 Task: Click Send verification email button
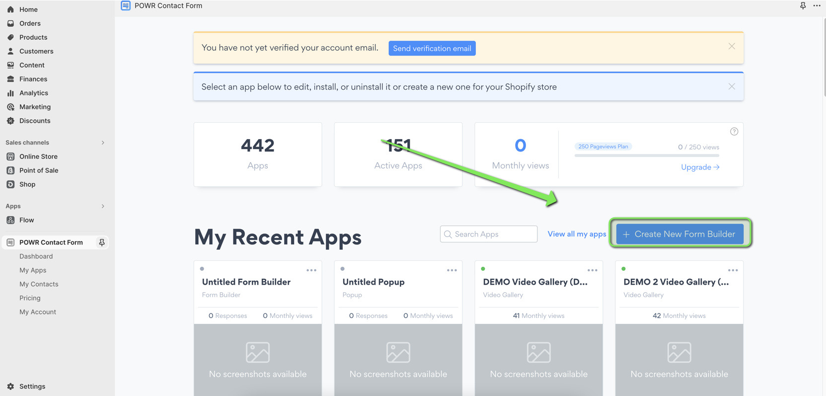(432, 48)
